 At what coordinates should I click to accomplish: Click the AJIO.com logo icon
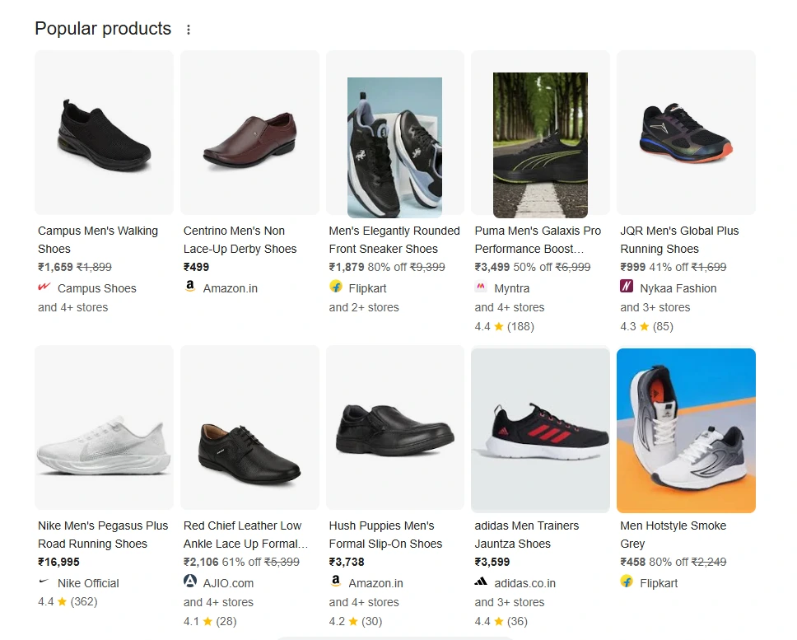click(190, 581)
